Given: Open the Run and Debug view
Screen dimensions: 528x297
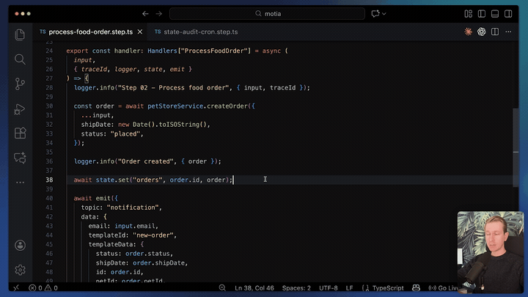Looking at the screenshot, I should [20, 109].
